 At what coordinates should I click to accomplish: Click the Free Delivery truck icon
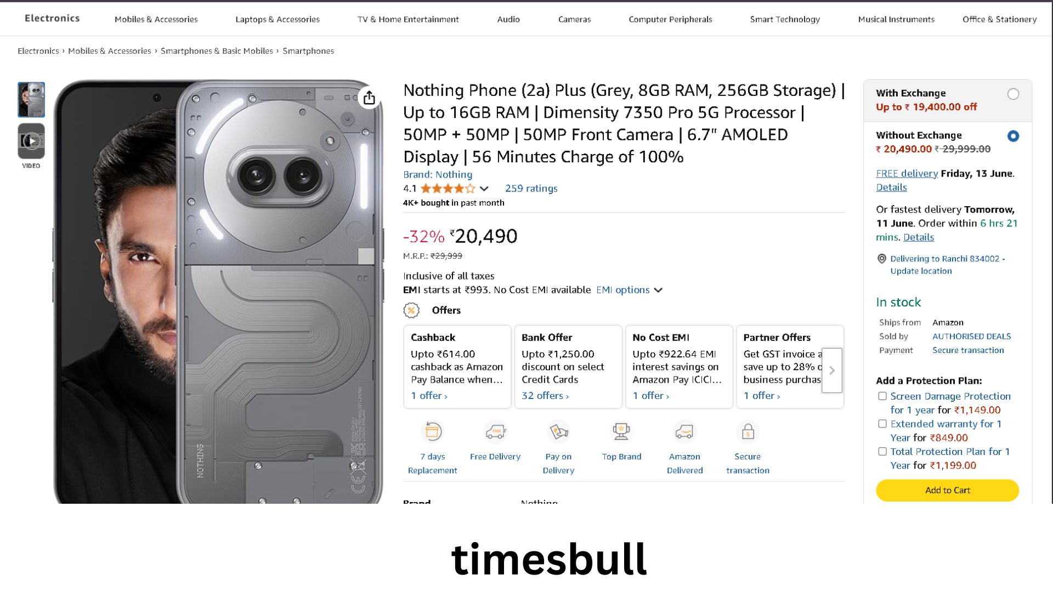click(x=495, y=432)
